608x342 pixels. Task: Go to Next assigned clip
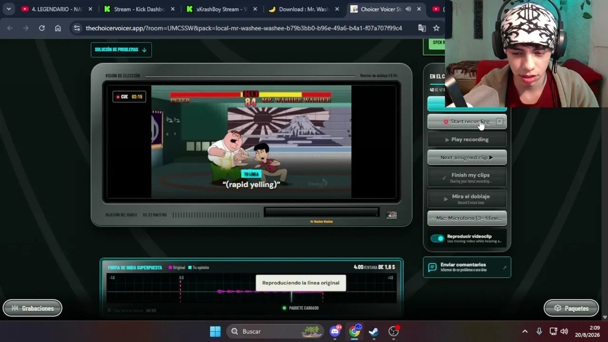467,158
